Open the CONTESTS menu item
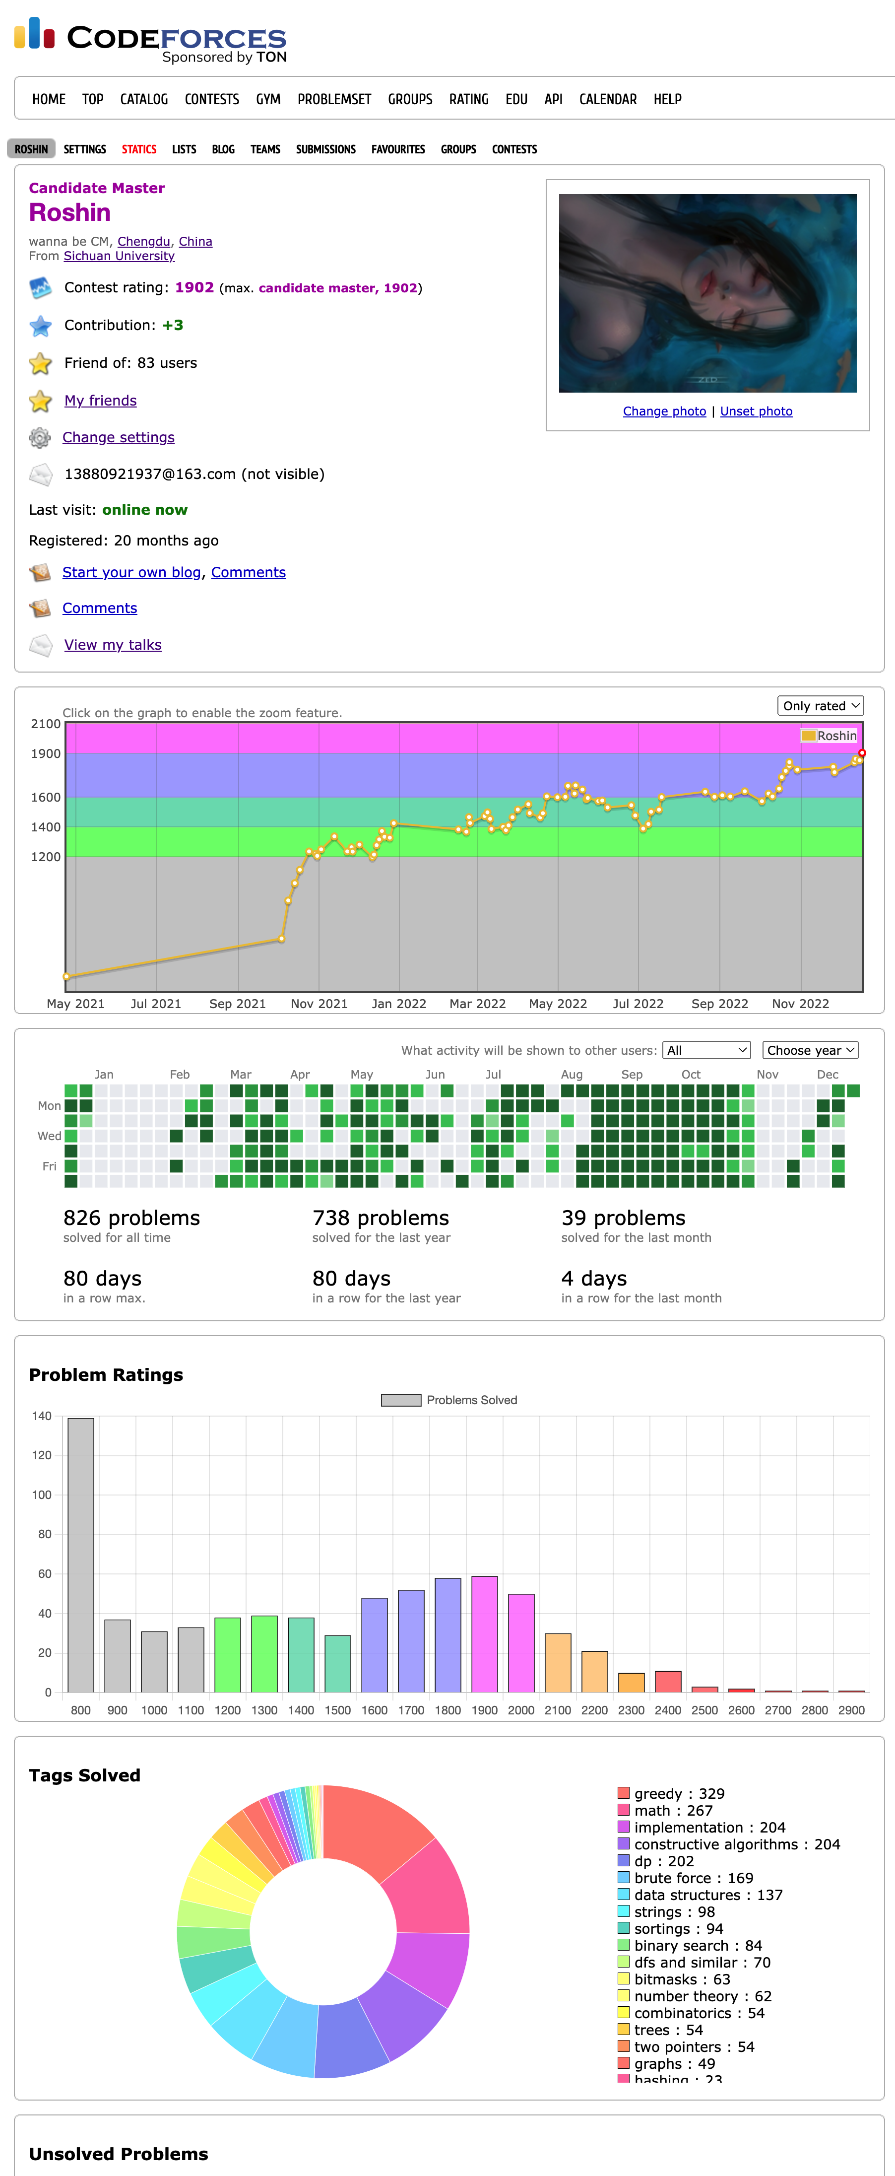This screenshot has width=895, height=2176. 212,99
